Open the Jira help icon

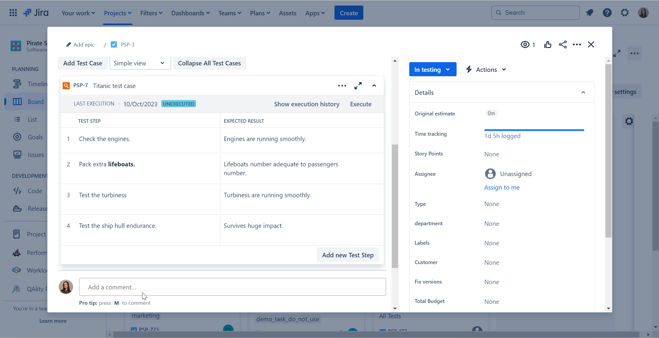coord(607,13)
